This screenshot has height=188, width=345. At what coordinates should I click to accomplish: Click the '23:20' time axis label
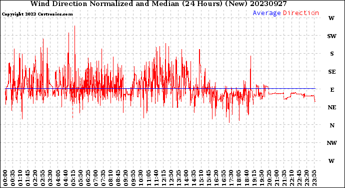[306, 178]
